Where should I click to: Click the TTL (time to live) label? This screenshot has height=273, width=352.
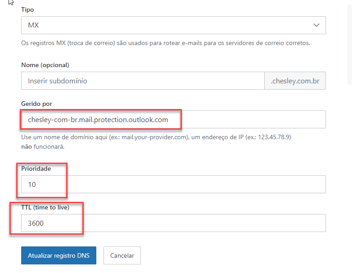45,207
